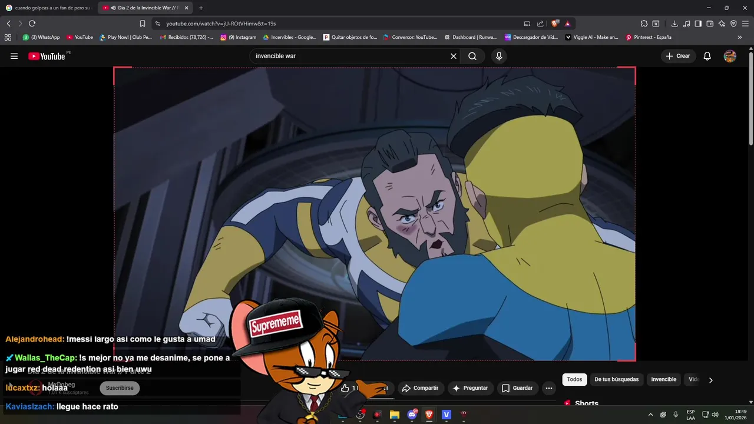Viewport: 754px width, 424px height.
Task: Click the Suscribirse button
Action: [x=120, y=388]
